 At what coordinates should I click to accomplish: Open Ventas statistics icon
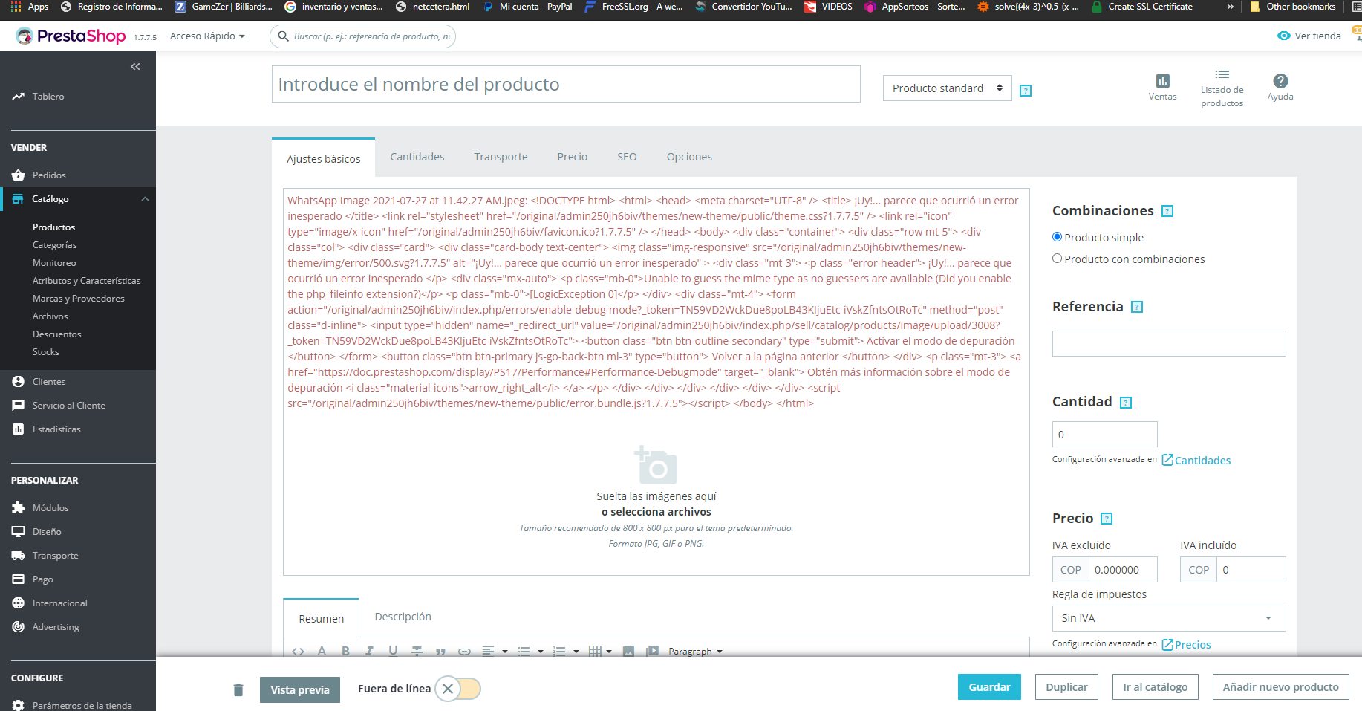coord(1162,81)
